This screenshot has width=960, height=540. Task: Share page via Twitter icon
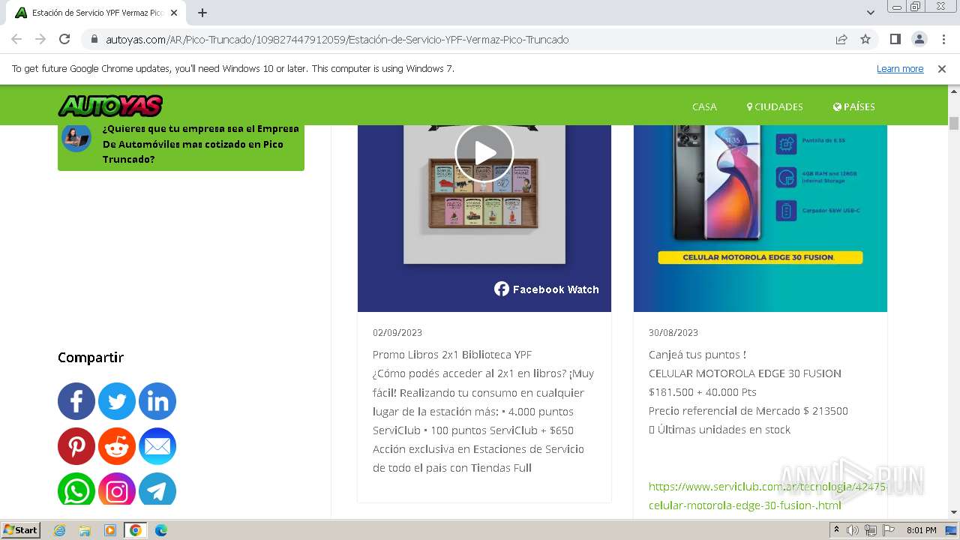(x=117, y=401)
